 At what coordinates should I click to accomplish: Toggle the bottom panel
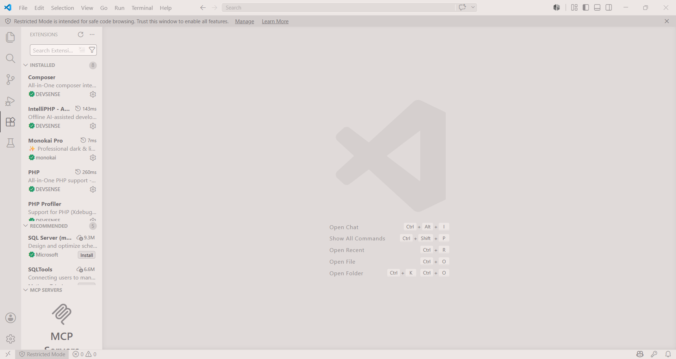coord(597,7)
